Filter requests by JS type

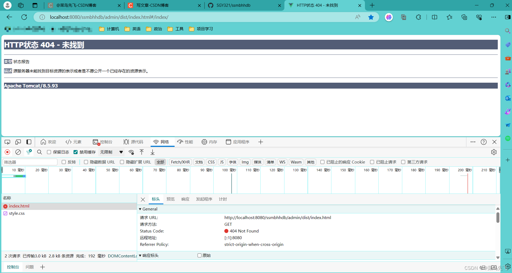tap(222, 162)
